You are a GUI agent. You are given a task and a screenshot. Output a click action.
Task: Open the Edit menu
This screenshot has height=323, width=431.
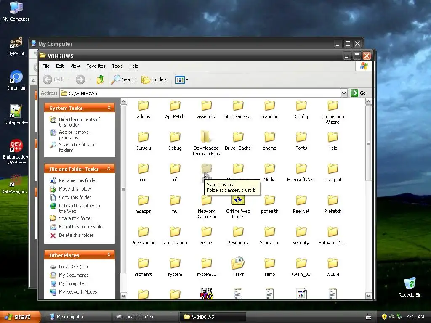pyautogui.click(x=60, y=66)
